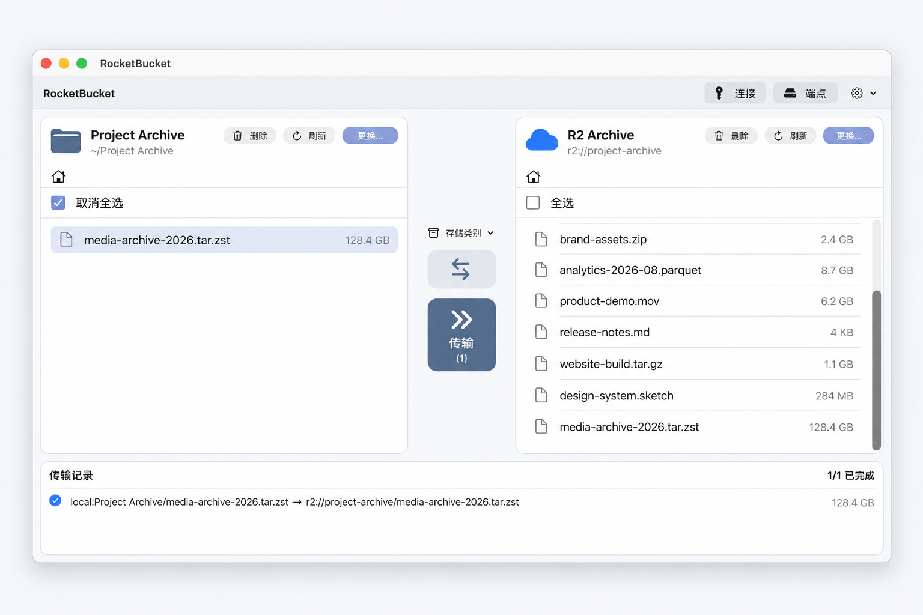
Task: Click the 1/1 已完成 status text
Action: pyautogui.click(x=851, y=476)
